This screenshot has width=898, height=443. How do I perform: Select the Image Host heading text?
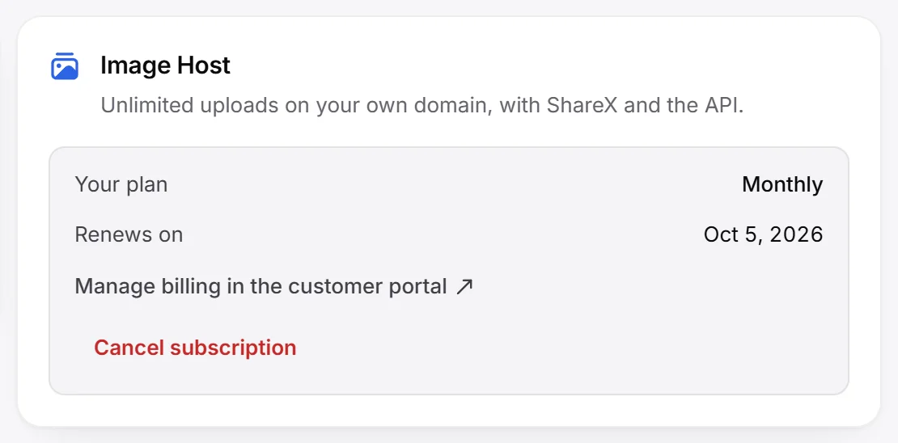(166, 65)
